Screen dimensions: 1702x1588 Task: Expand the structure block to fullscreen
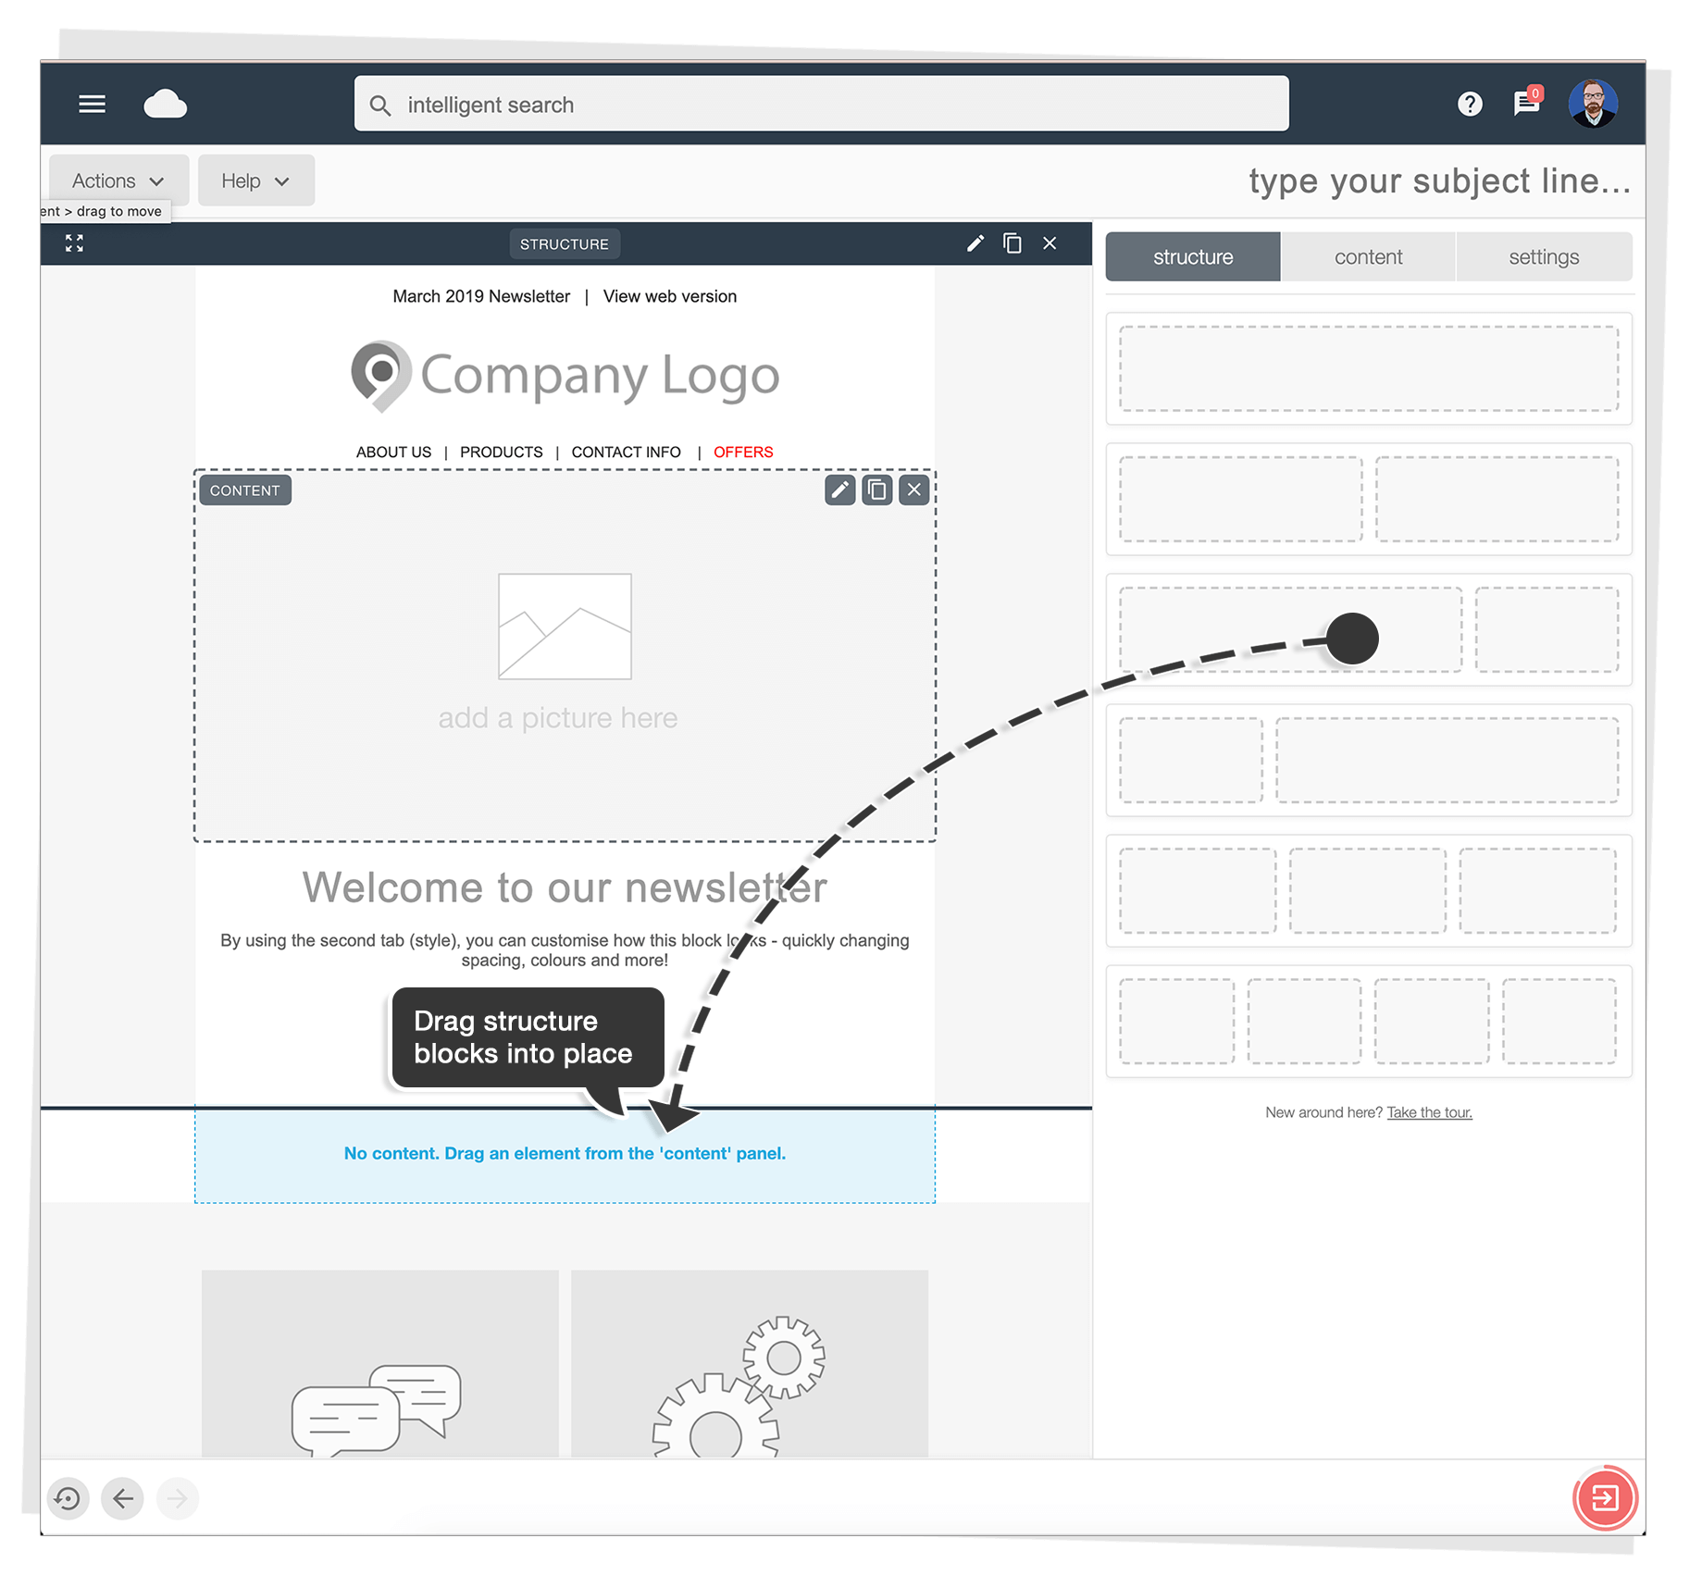[x=74, y=242]
